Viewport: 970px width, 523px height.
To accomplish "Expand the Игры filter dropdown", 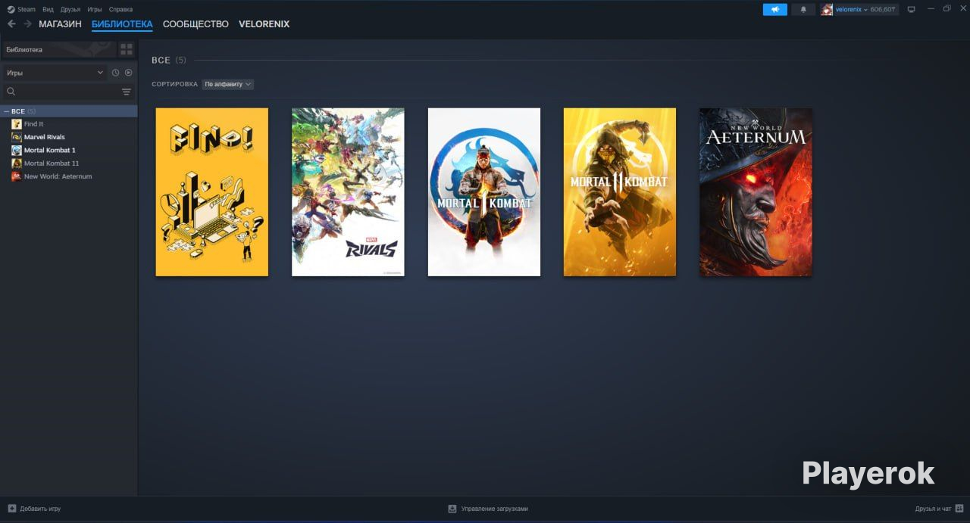I will click(x=54, y=73).
